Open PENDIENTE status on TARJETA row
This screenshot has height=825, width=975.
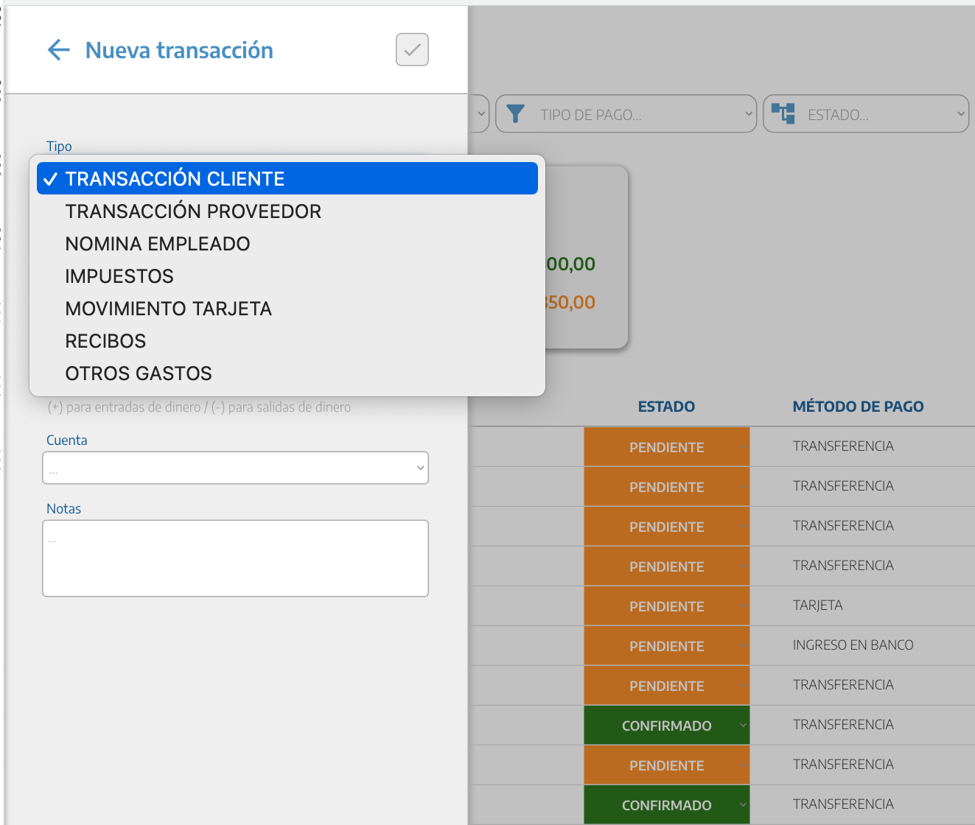point(667,606)
